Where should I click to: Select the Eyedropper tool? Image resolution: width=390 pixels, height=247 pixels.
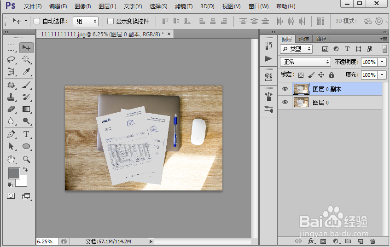pos(26,72)
